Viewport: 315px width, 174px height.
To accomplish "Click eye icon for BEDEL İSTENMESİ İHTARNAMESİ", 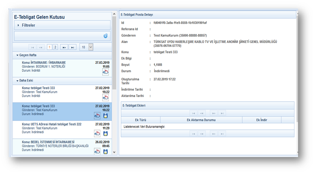I will click(x=97, y=151).
